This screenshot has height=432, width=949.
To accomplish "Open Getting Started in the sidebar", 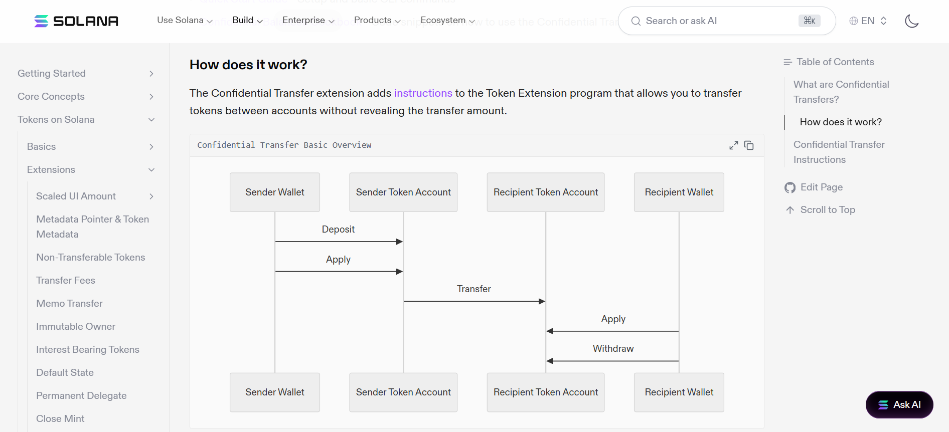I will coord(52,74).
